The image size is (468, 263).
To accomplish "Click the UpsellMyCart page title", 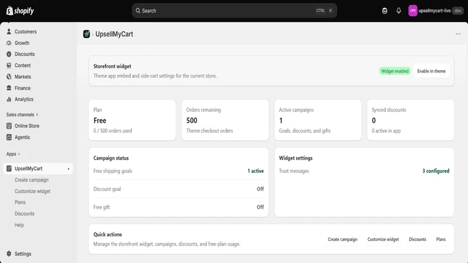I will pos(114,34).
